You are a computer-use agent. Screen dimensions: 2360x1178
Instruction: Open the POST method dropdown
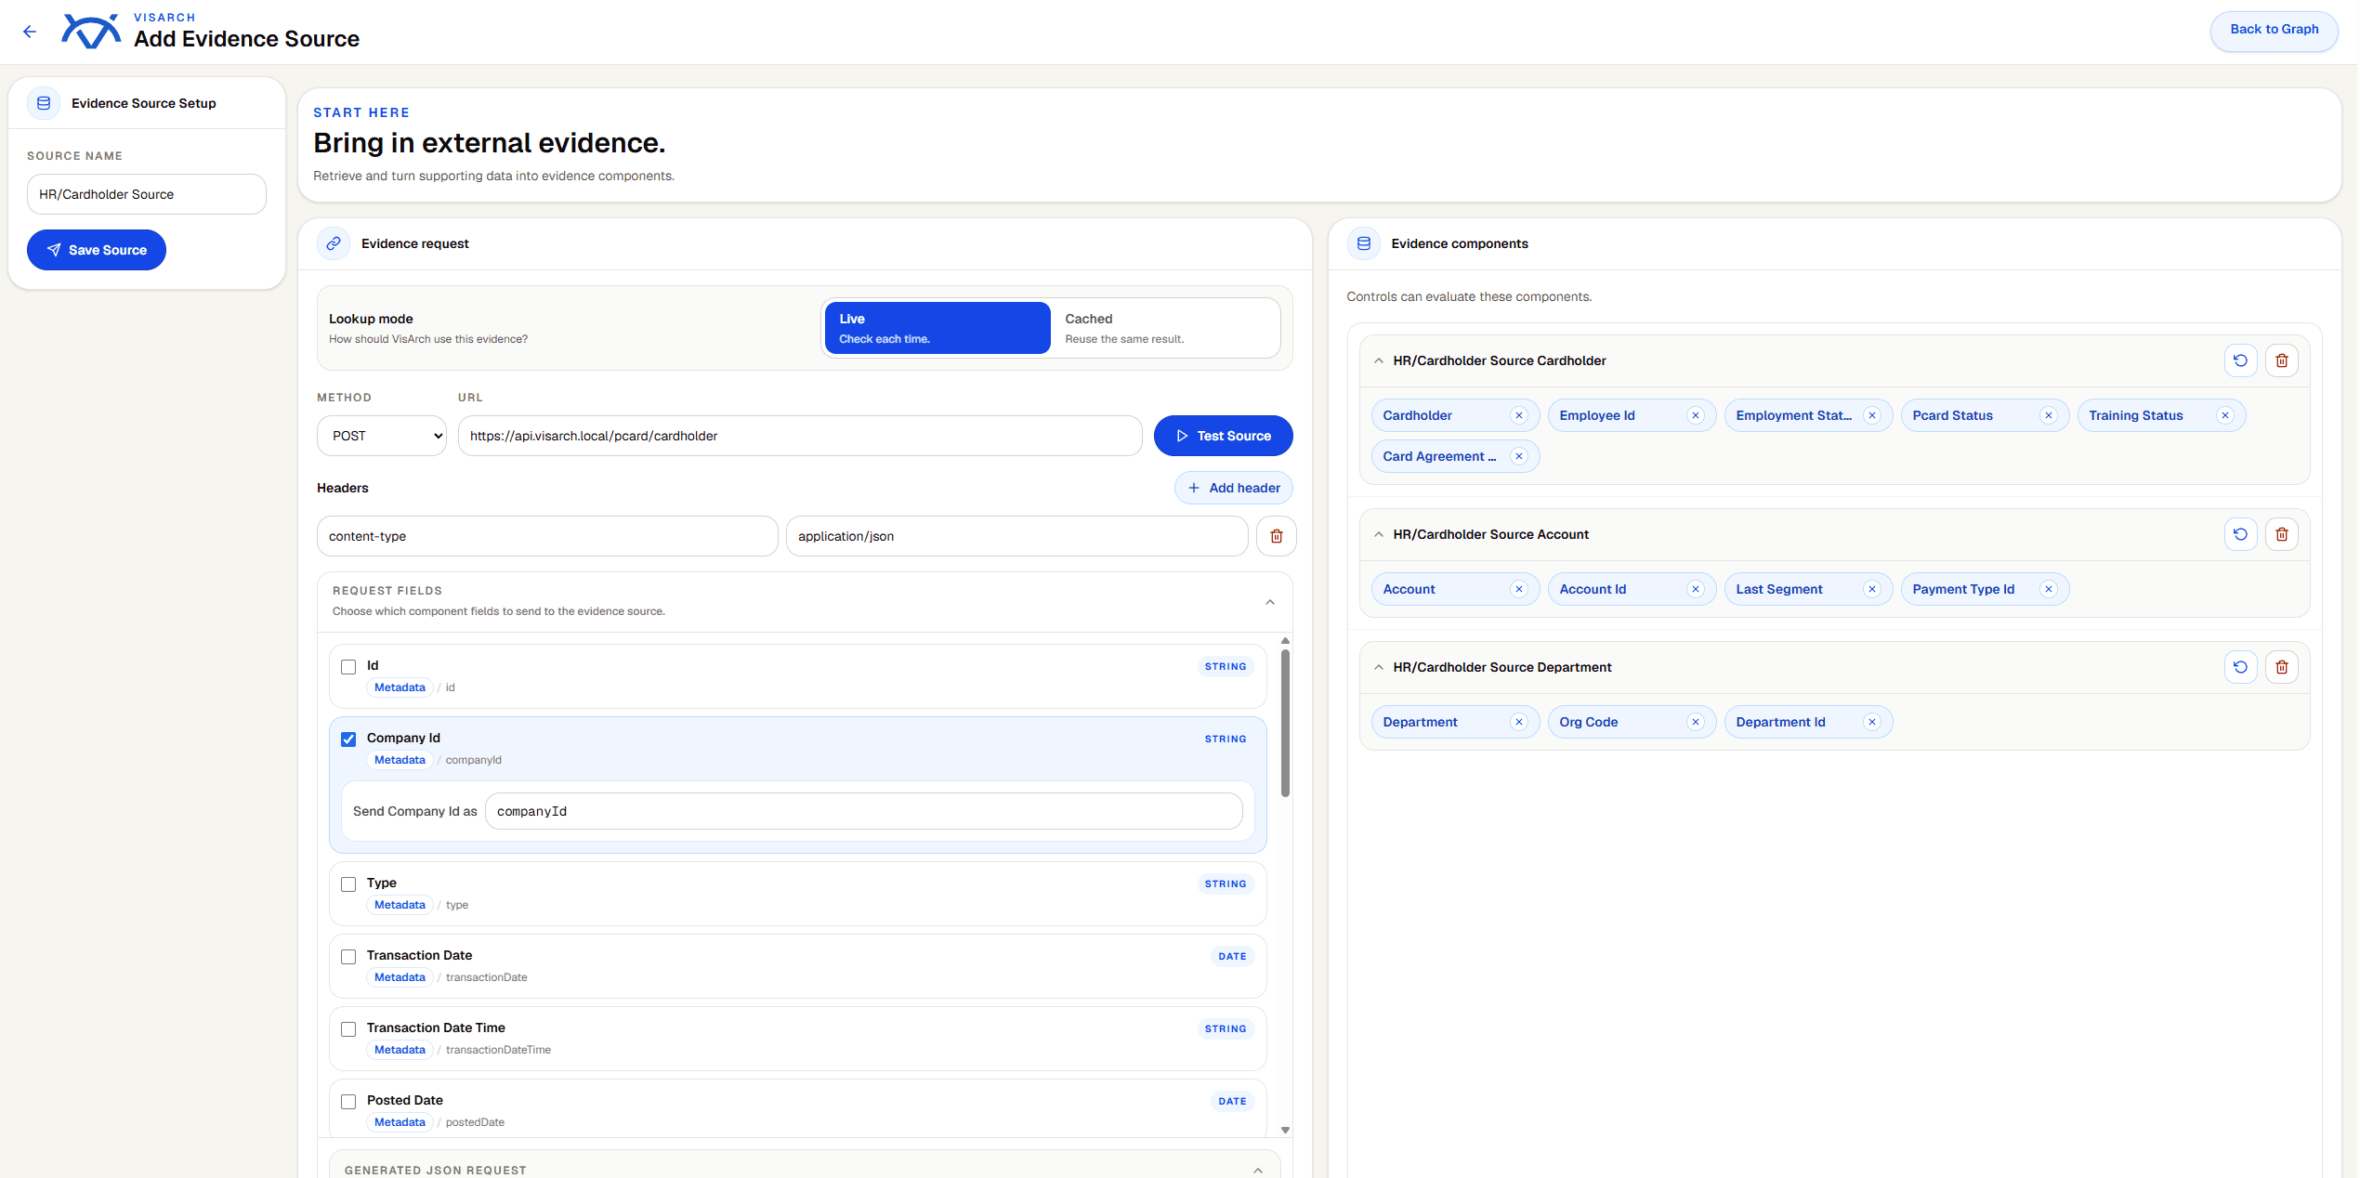(382, 436)
